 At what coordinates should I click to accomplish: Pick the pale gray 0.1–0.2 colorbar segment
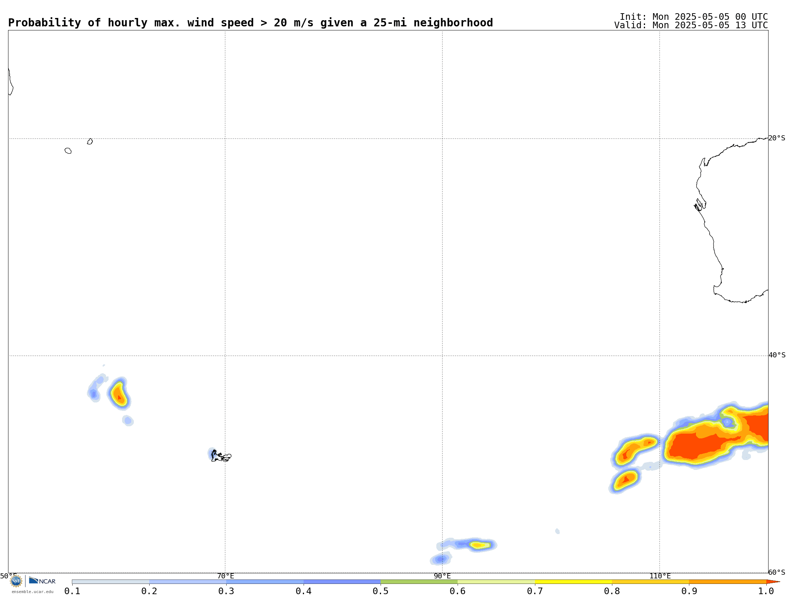(x=111, y=582)
